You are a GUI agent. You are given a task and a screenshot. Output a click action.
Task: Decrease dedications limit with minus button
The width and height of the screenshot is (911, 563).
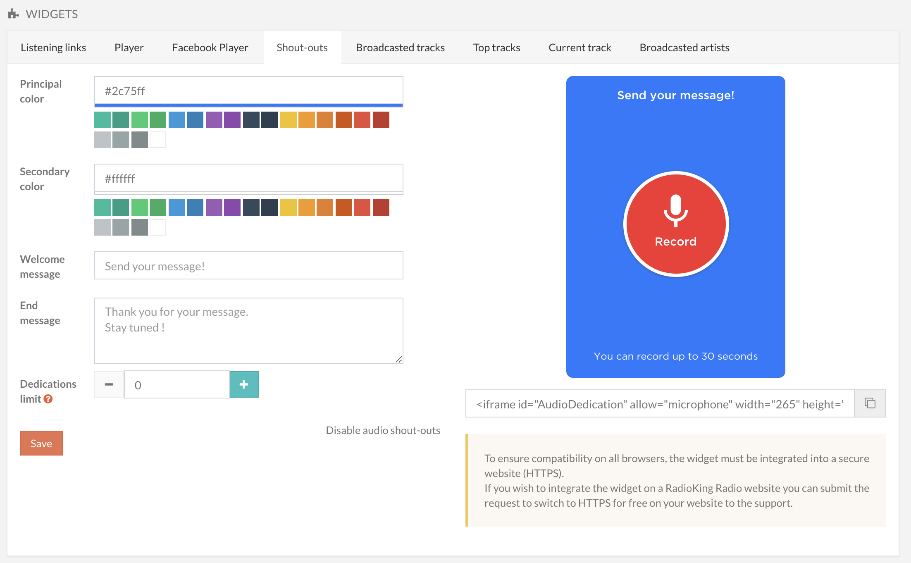pyautogui.click(x=109, y=384)
